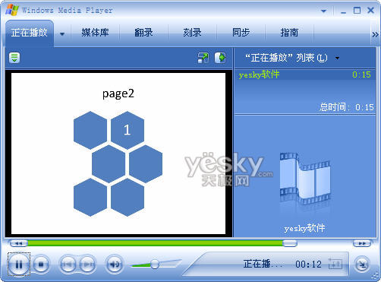This screenshot has width=381, height=282.
Task: Click the 00:12 elapsed time display
Action: point(308,265)
